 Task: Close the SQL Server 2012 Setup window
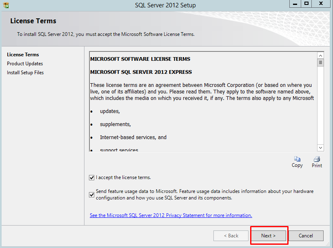point(321,4)
